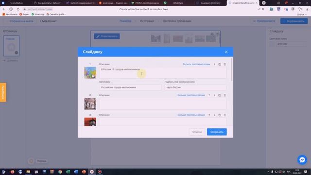Expand more text options for slide 3

[191, 115]
